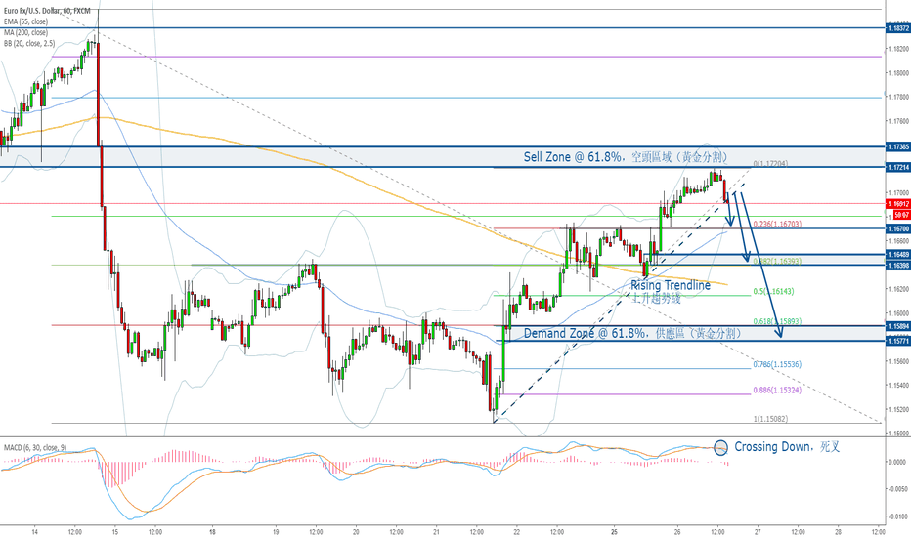Click the Euro Fx/U.S. Dollar symbol title
Screen dimensions: 911x537
pyautogui.click(x=47, y=11)
